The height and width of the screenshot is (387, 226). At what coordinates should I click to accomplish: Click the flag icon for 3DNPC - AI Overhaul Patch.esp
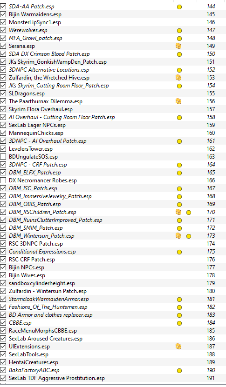179,141
